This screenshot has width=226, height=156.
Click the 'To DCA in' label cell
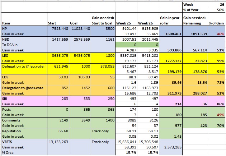[24, 45]
